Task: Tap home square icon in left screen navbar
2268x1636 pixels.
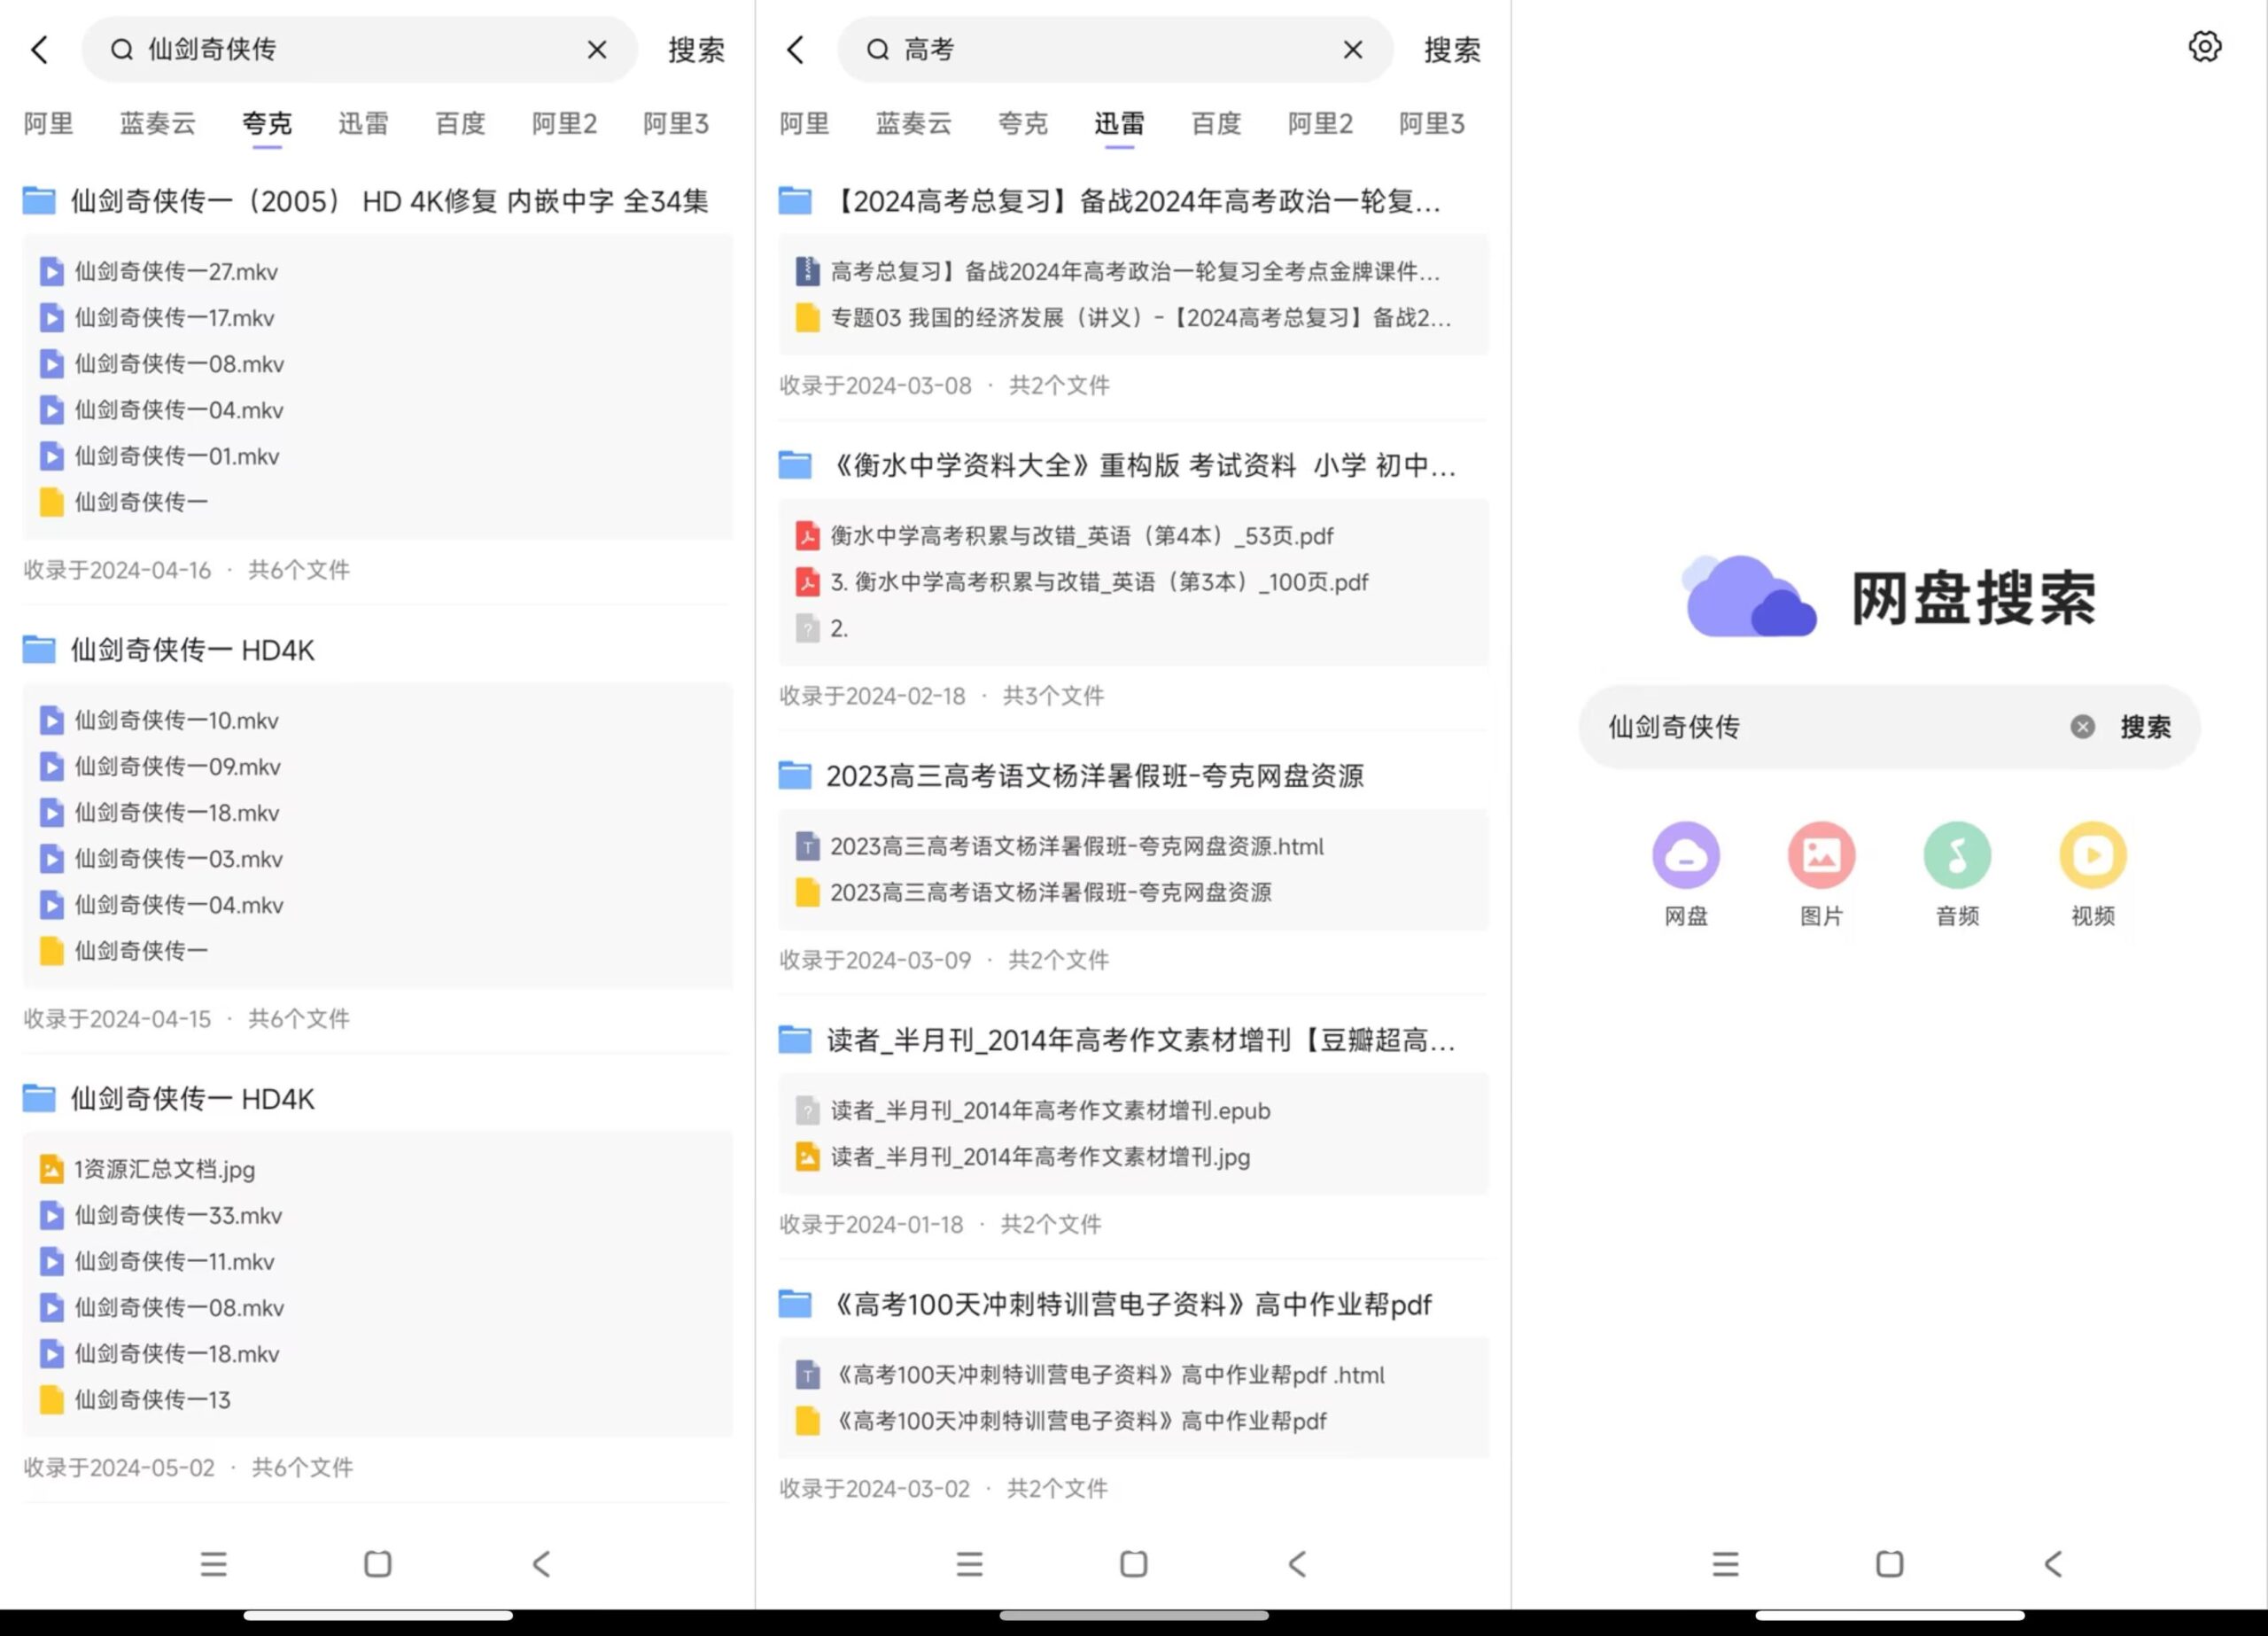Action: point(378,1564)
